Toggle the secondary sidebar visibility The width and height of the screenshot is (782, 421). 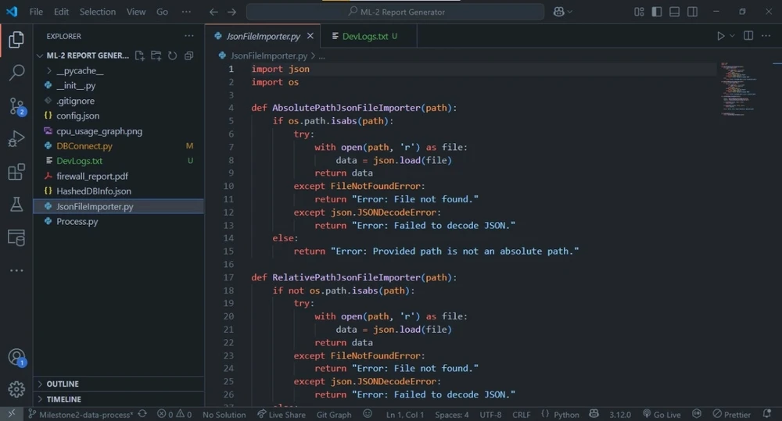pyautogui.click(x=692, y=12)
